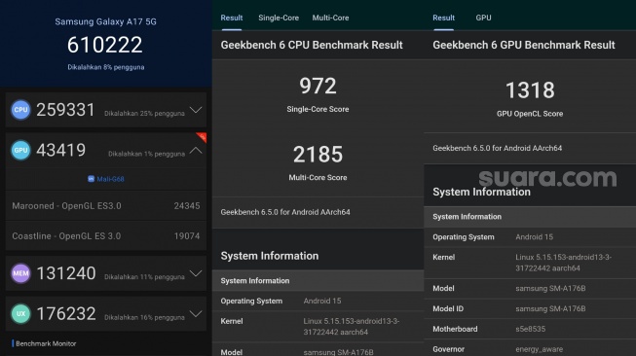Viewport: 636px width, 356px height.
Task: Click the red corner tag on GPU card
Action: pos(202,137)
